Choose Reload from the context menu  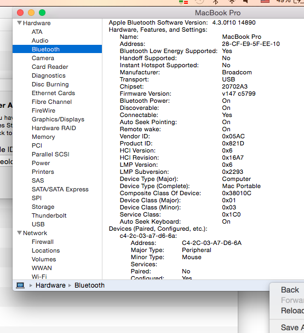point(292,311)
